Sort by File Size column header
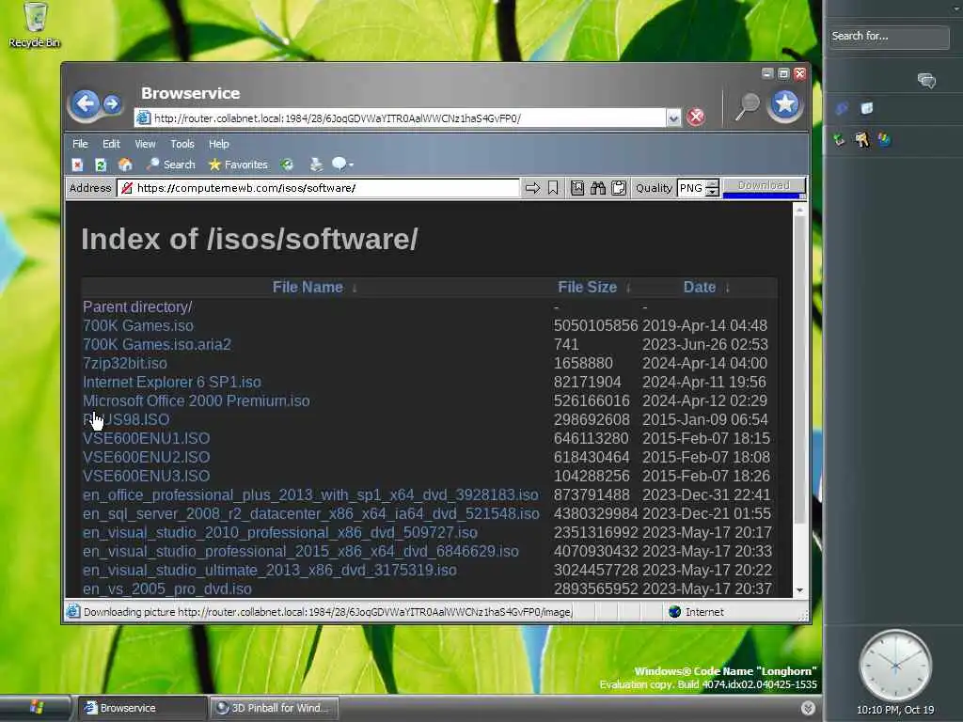 click(587, 288)
